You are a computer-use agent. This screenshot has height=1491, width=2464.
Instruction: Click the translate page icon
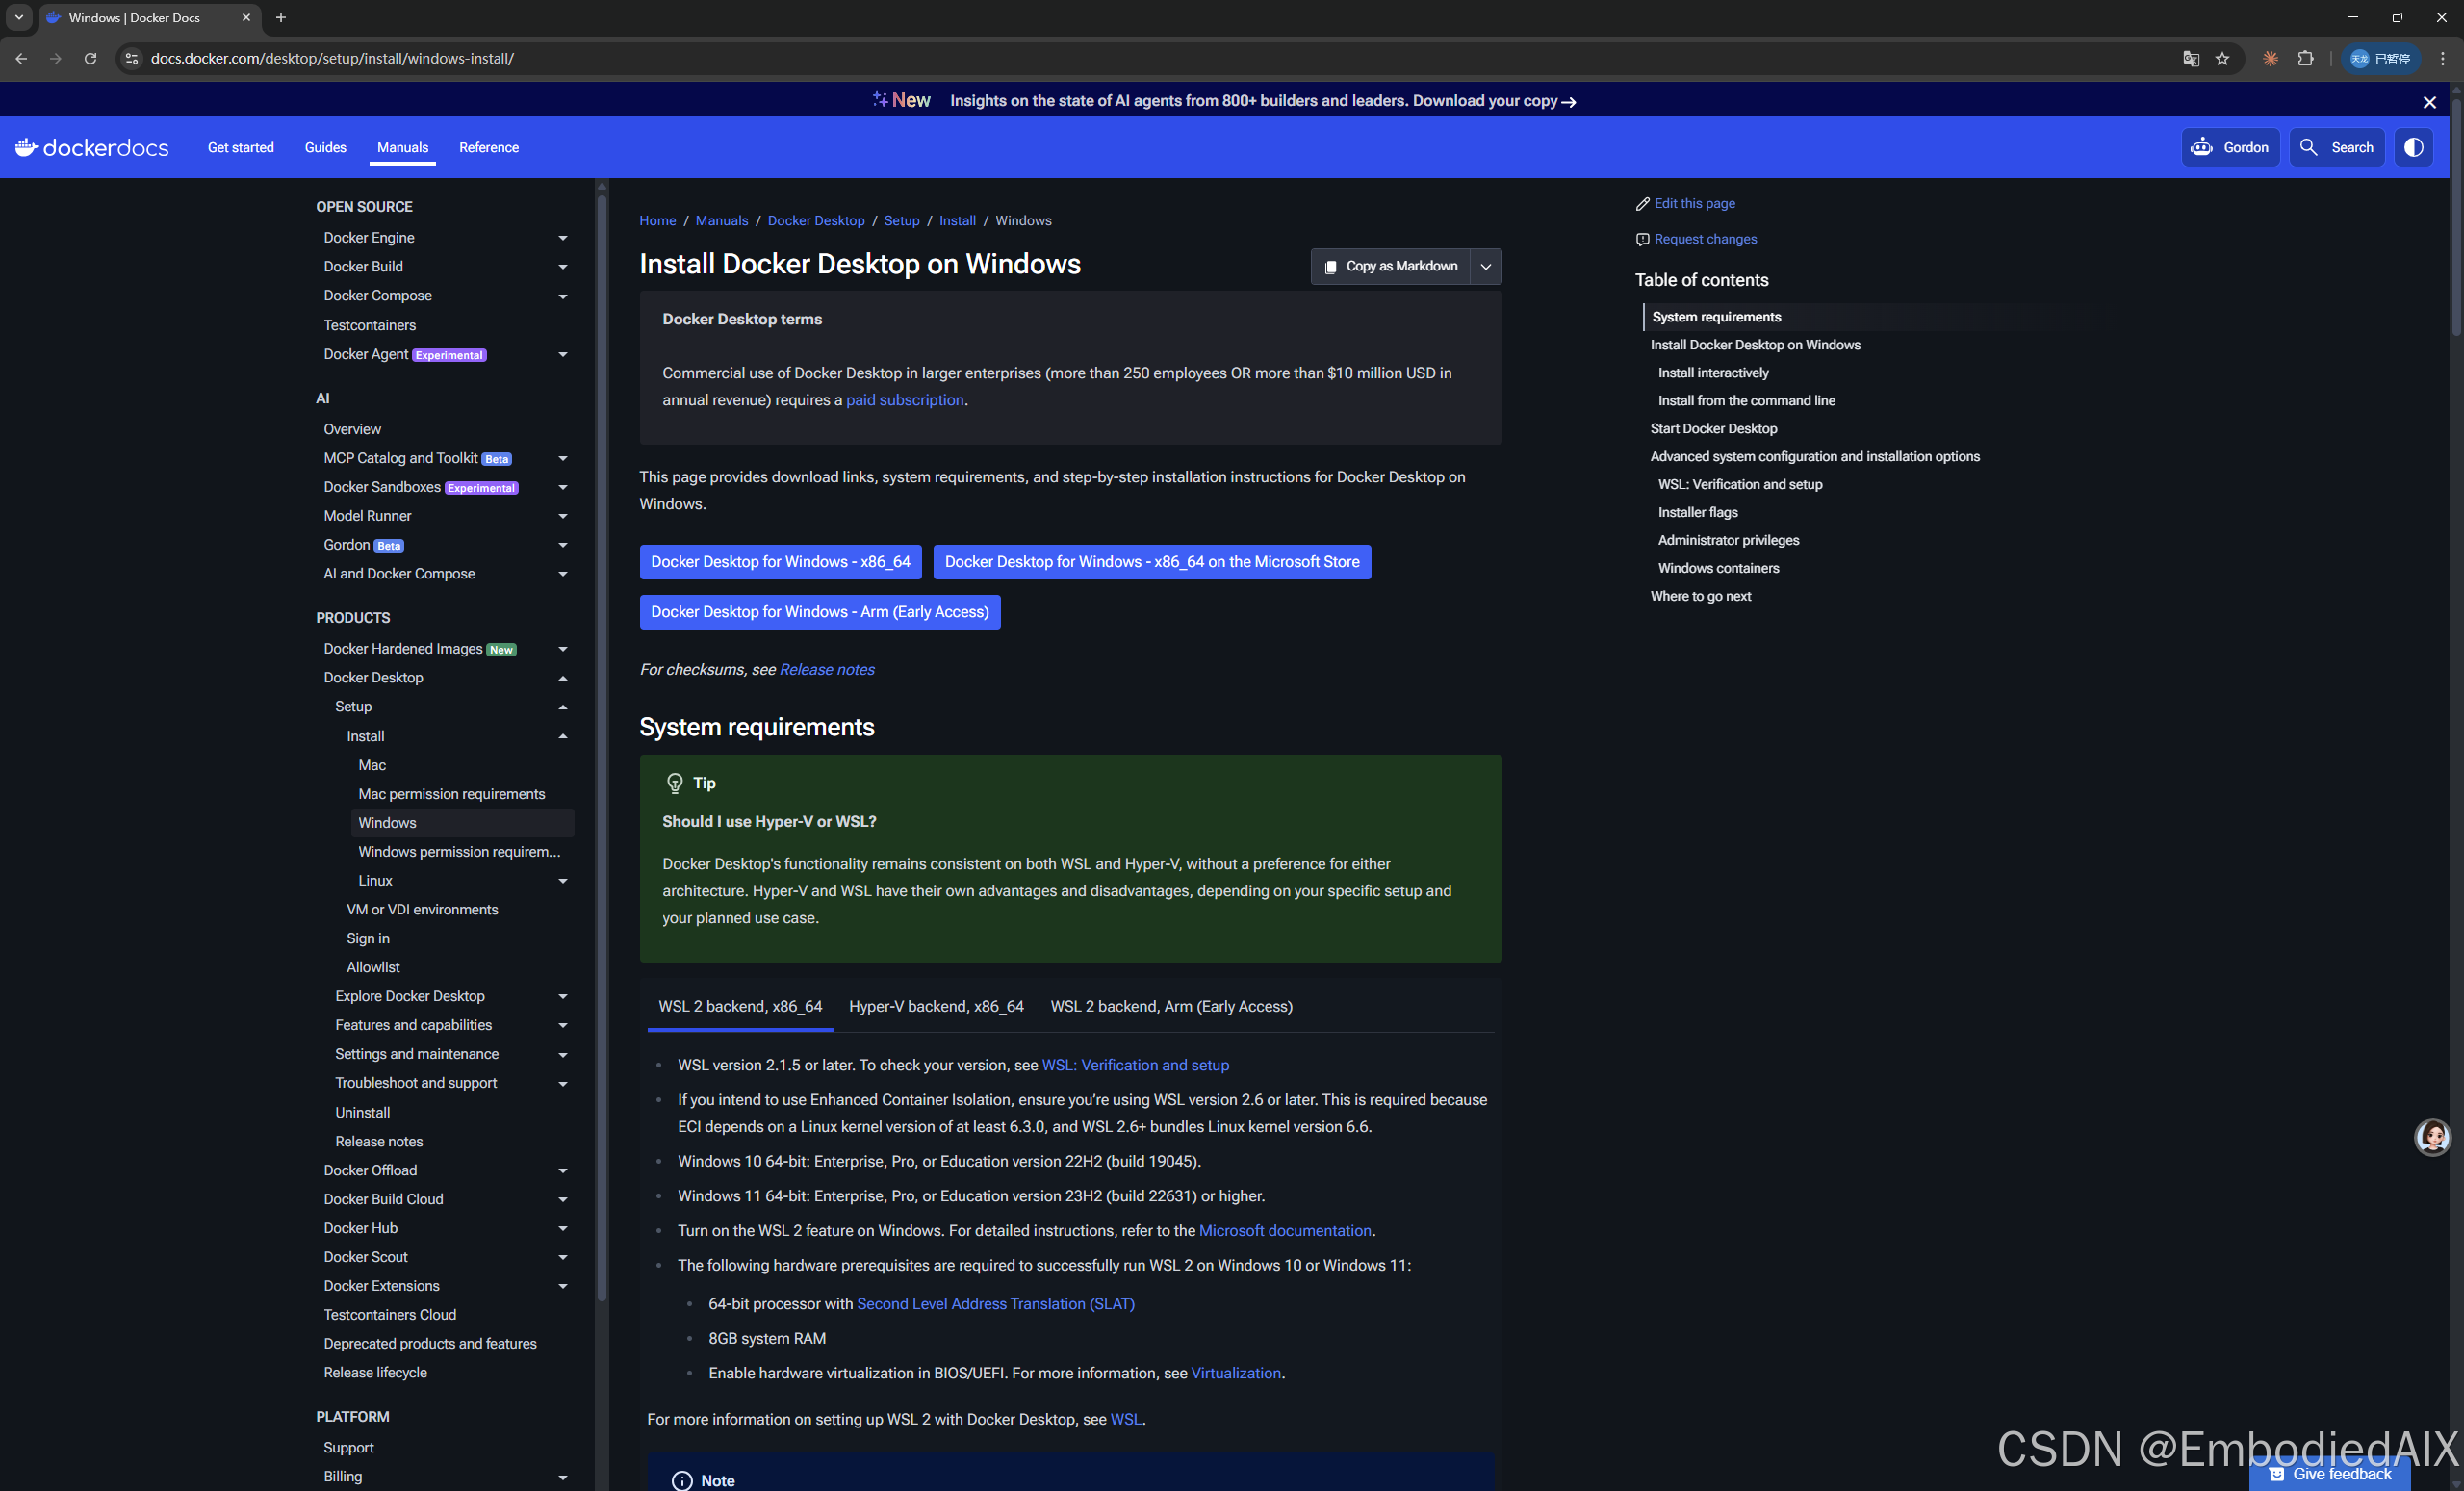point(2190,59)
